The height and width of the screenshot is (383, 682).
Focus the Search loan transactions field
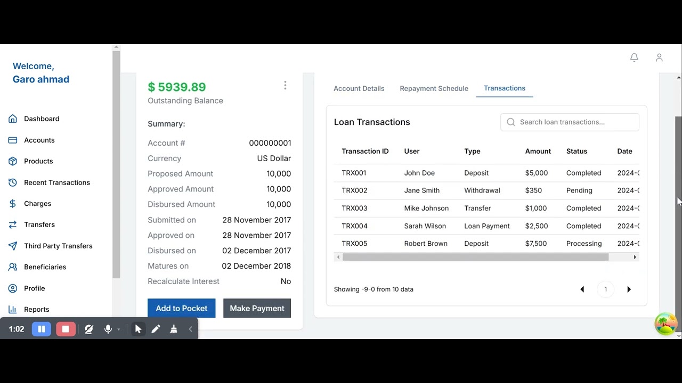[x=570, y=122]
